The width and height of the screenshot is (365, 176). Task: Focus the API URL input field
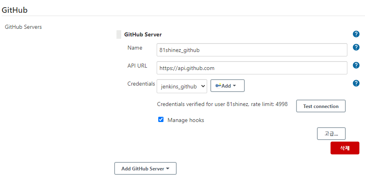tap(252, 68)
